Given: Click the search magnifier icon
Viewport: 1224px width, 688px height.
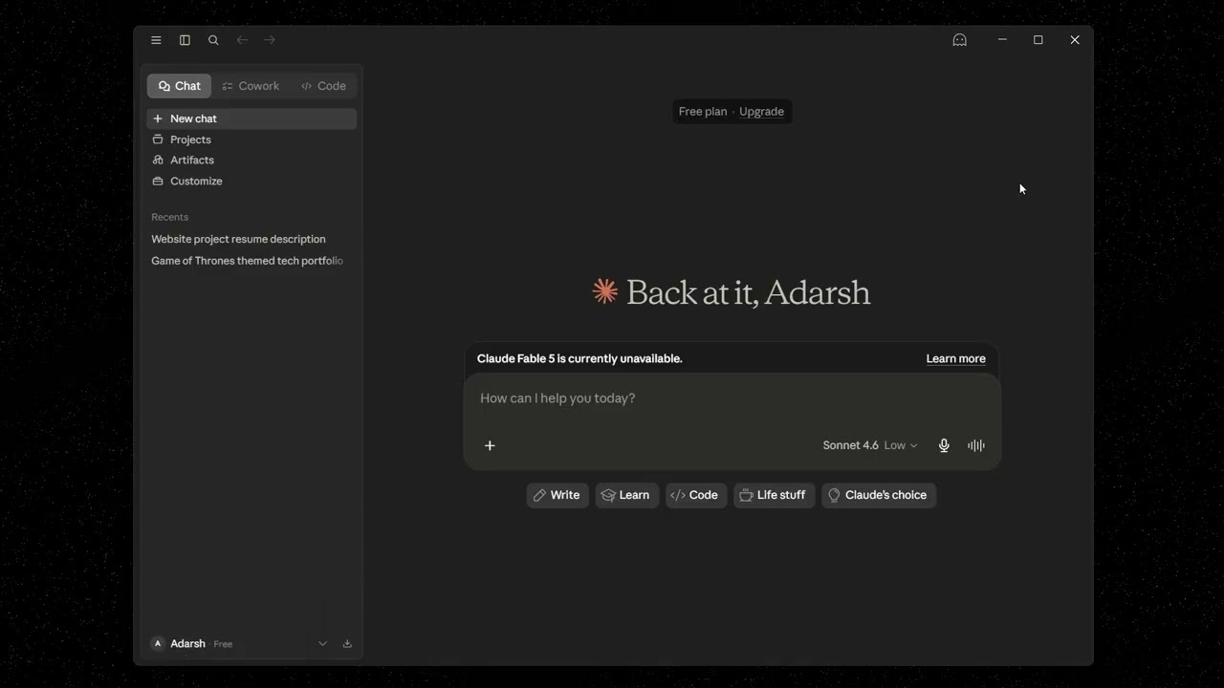Looking at the screenshot, I should (213, 40).
